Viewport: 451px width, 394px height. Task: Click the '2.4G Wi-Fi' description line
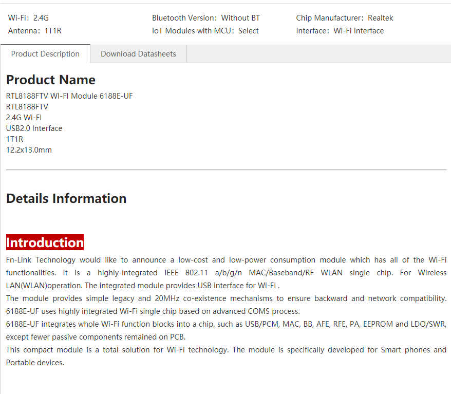tap(24, 117)
